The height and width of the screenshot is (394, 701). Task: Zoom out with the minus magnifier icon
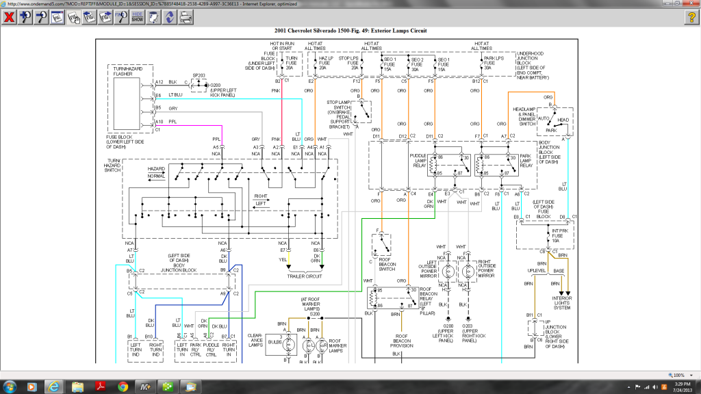point(41,17)
